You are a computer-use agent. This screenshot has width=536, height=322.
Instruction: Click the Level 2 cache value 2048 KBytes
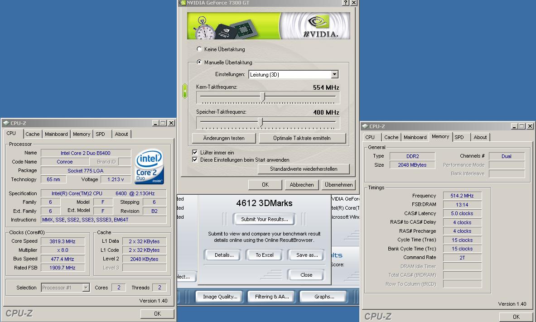click(144, 259)
